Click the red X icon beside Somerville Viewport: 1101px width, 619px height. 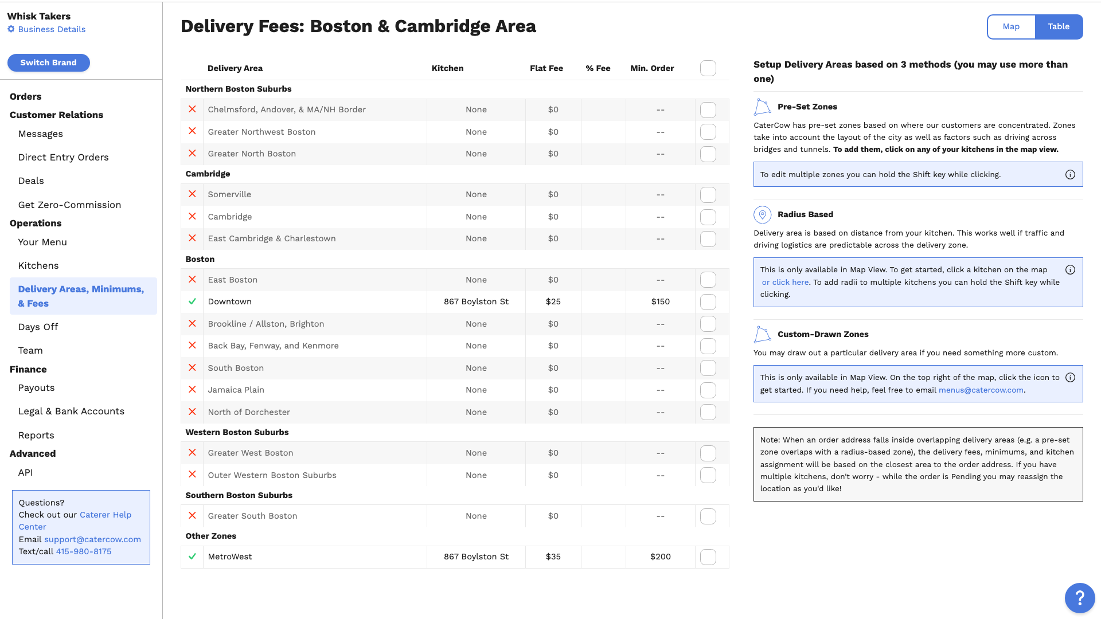192,194
